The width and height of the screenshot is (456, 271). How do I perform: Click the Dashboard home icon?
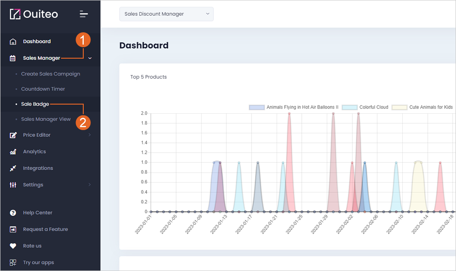[13, 41]
